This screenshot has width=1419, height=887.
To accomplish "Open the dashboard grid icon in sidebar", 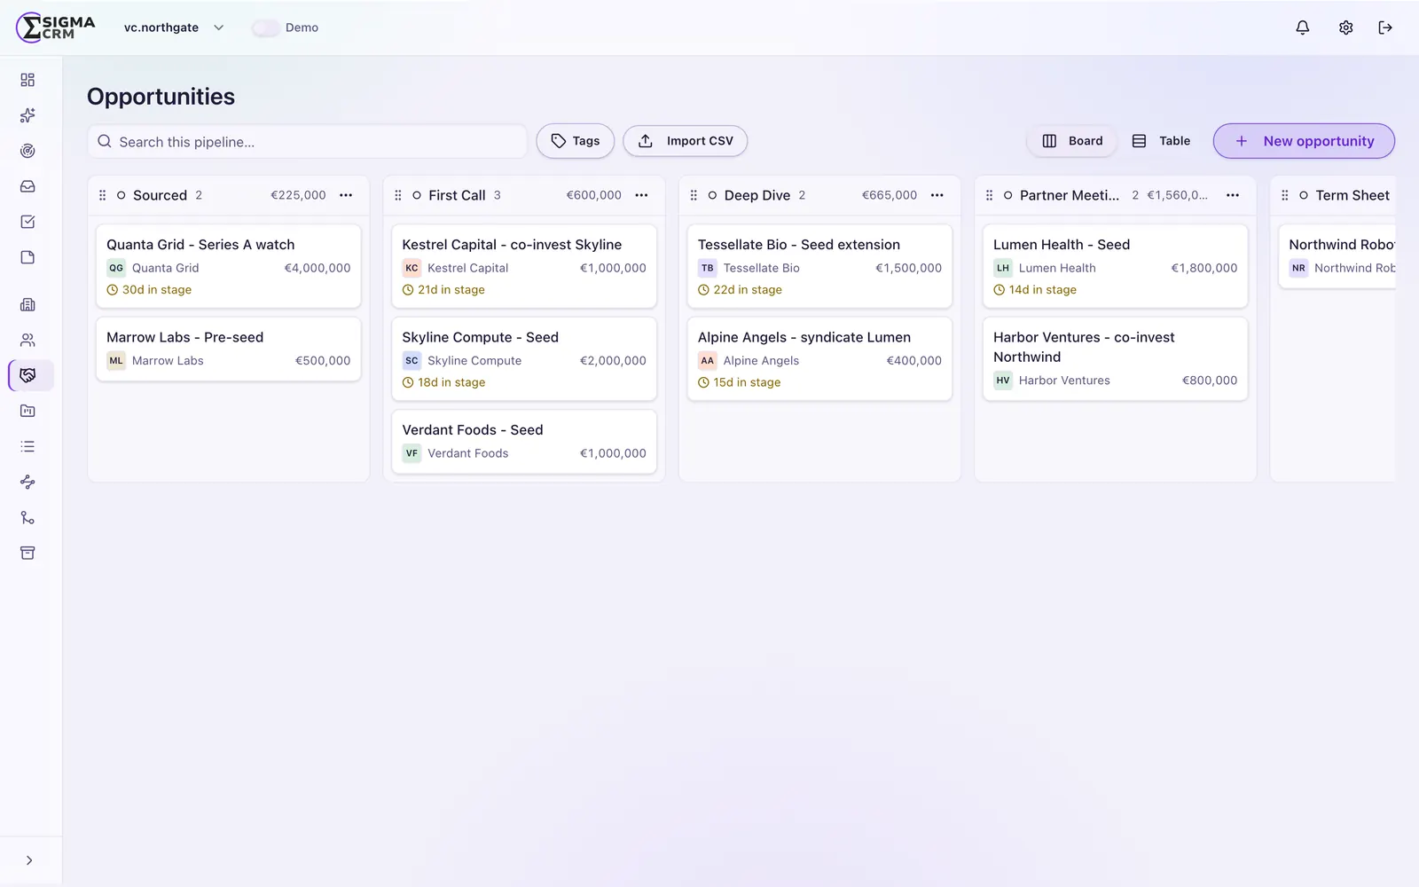I will point(27,80).
